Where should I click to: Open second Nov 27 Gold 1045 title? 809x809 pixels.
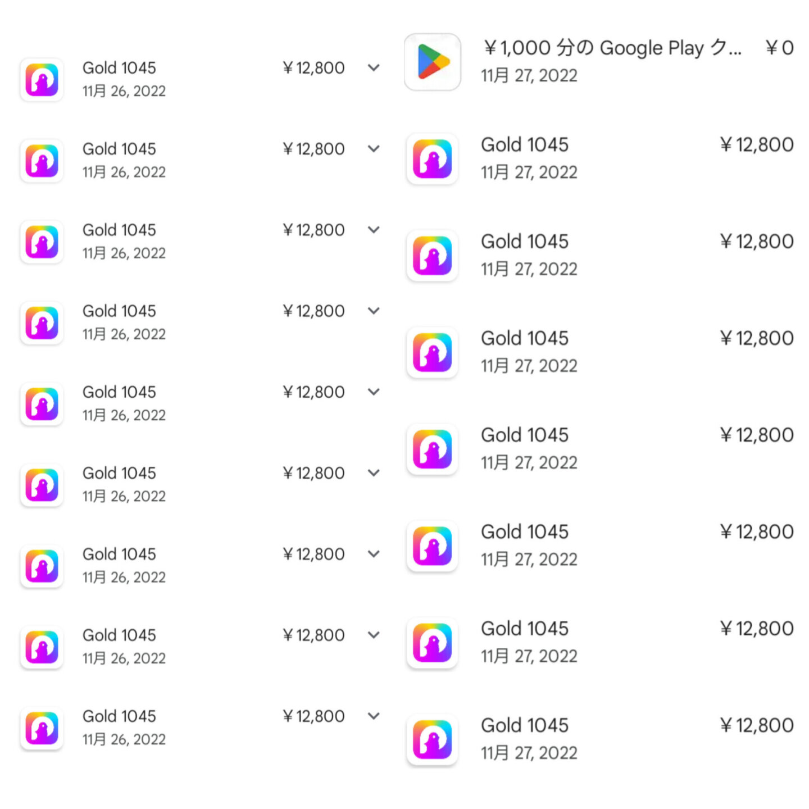pyautogui.click(x=525, y=242)
